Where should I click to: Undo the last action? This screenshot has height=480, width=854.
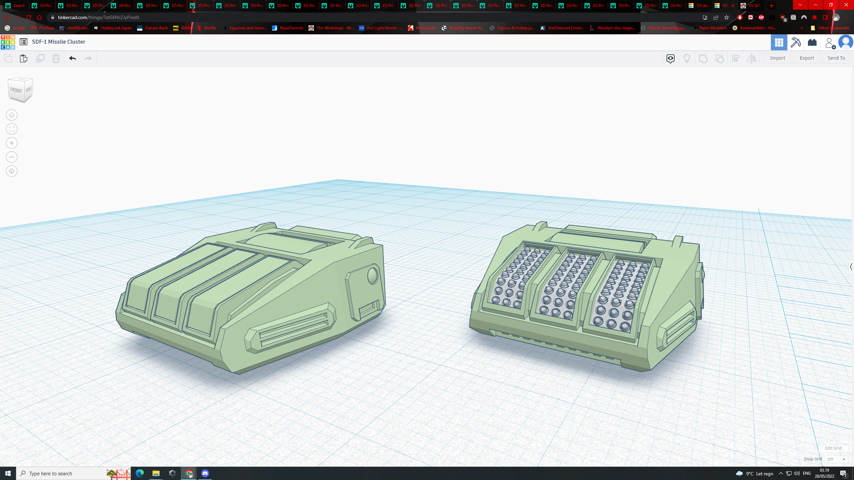[72, 58]
